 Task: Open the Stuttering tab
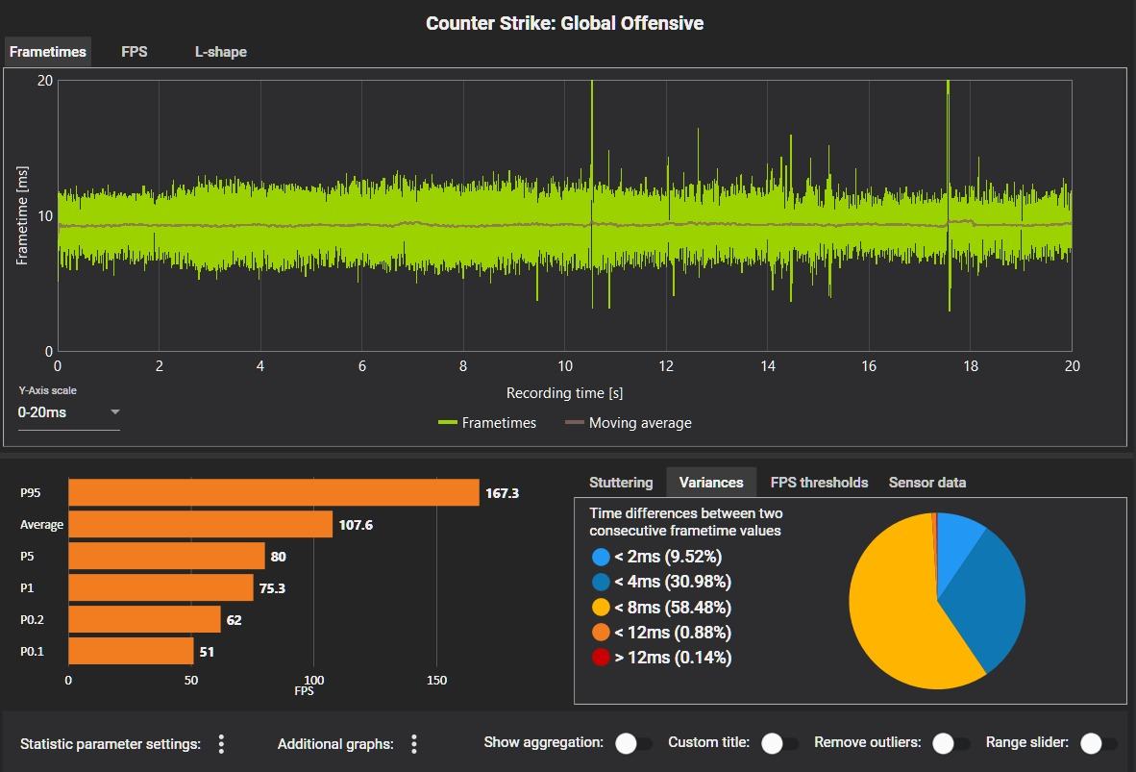621,482
